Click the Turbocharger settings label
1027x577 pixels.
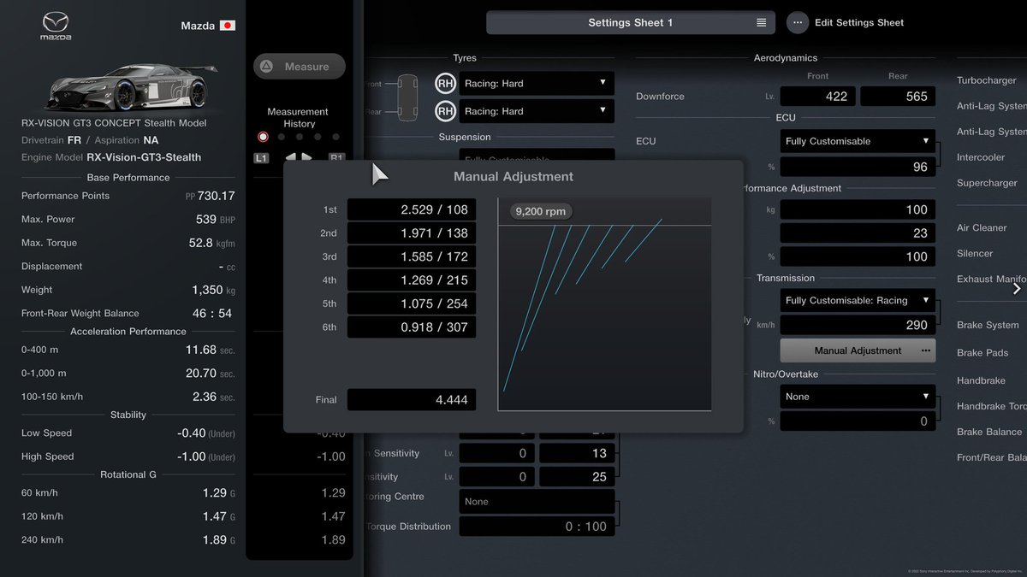pyautogui.click(x=986, y=80)
